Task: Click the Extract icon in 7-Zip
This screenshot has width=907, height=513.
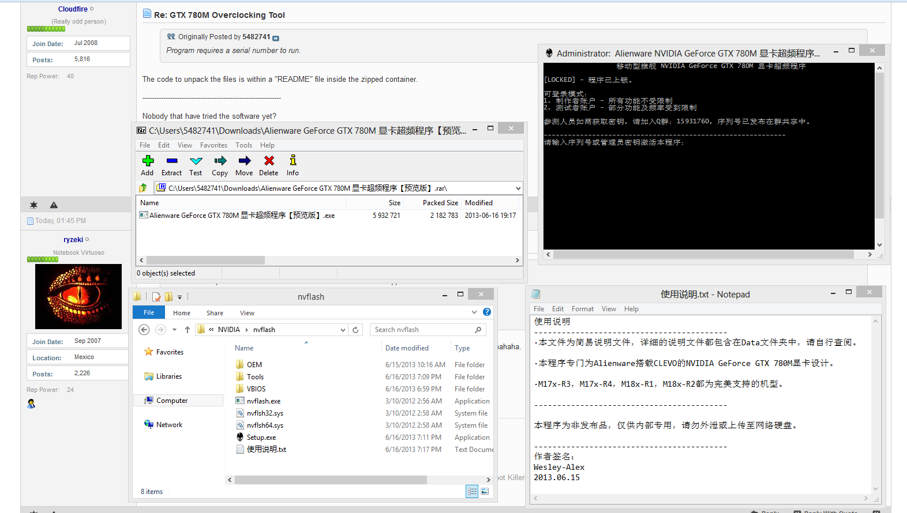Action: [x=171, y=161]
